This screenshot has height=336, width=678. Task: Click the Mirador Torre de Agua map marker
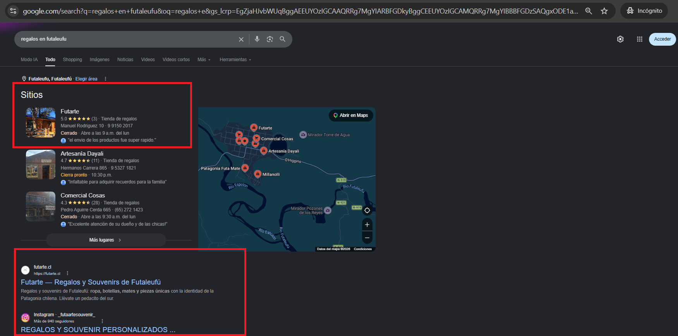point(303,135)
